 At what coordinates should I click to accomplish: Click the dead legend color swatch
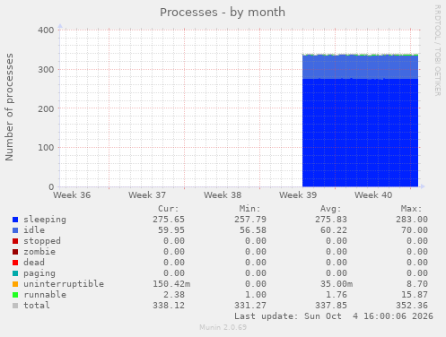pyautogui.click(x=15, y=263)
